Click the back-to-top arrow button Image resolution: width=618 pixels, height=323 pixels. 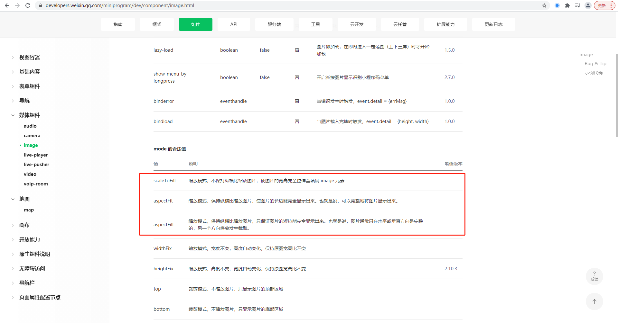(594, 301)
